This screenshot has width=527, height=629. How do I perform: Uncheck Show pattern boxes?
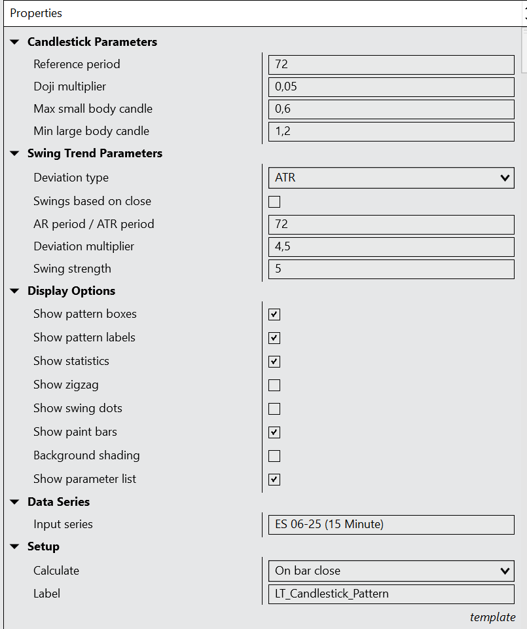click(274, 314)
